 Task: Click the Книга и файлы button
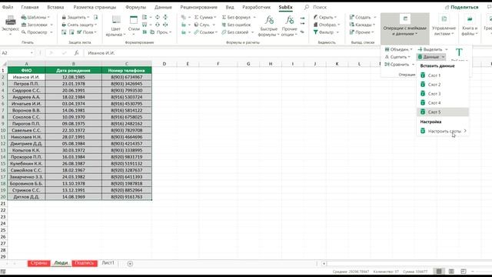pos(470,25)
